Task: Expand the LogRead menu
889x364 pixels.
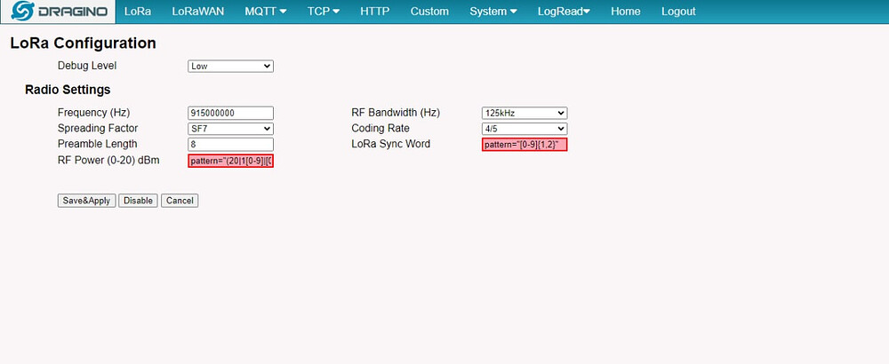Action: [x=564, y=12]
